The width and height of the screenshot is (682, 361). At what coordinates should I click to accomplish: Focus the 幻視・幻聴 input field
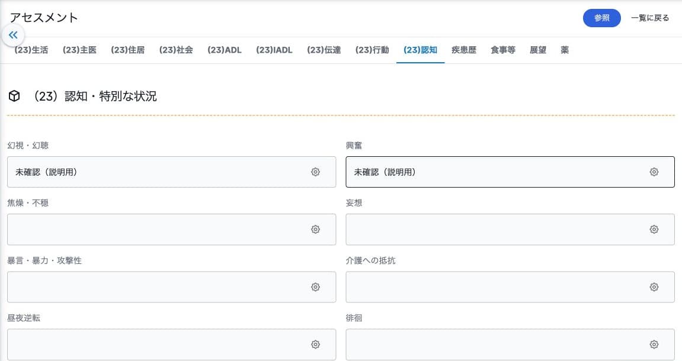(172, 172)
